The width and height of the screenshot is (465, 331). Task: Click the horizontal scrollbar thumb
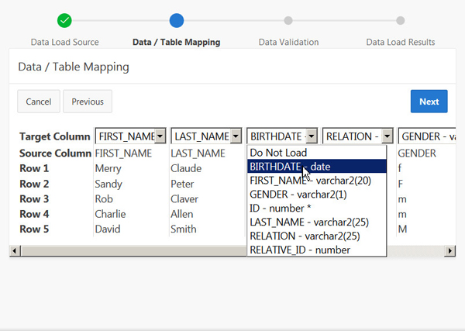[x=133, y=251]
